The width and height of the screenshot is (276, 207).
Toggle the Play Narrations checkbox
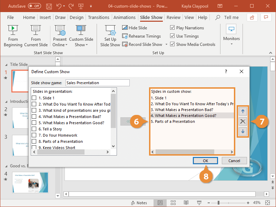[x=172, y=28]
